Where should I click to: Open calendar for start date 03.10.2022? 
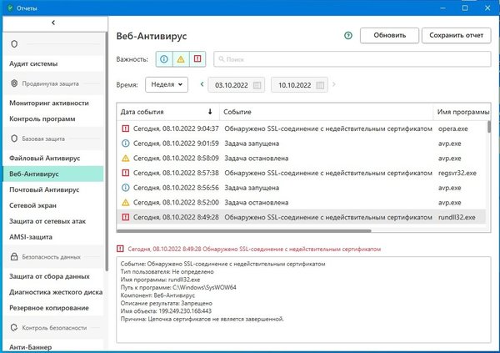coord(257,85)
